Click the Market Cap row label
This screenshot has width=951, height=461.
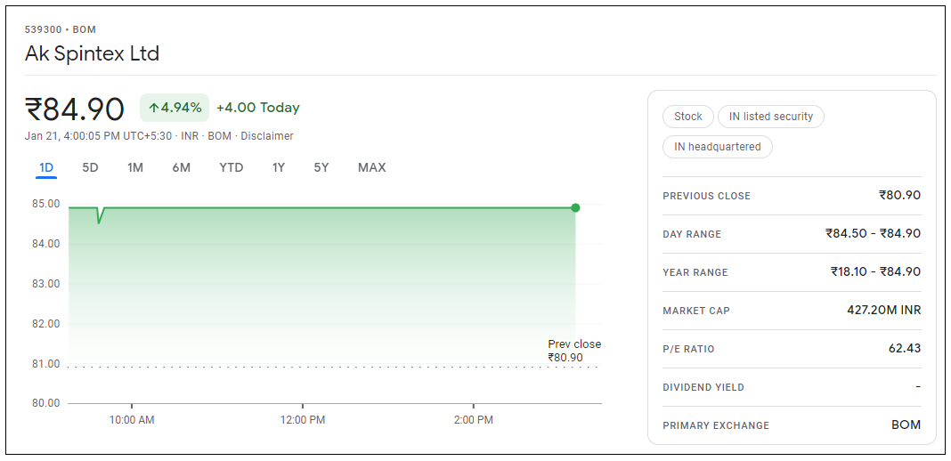[696, 311]
